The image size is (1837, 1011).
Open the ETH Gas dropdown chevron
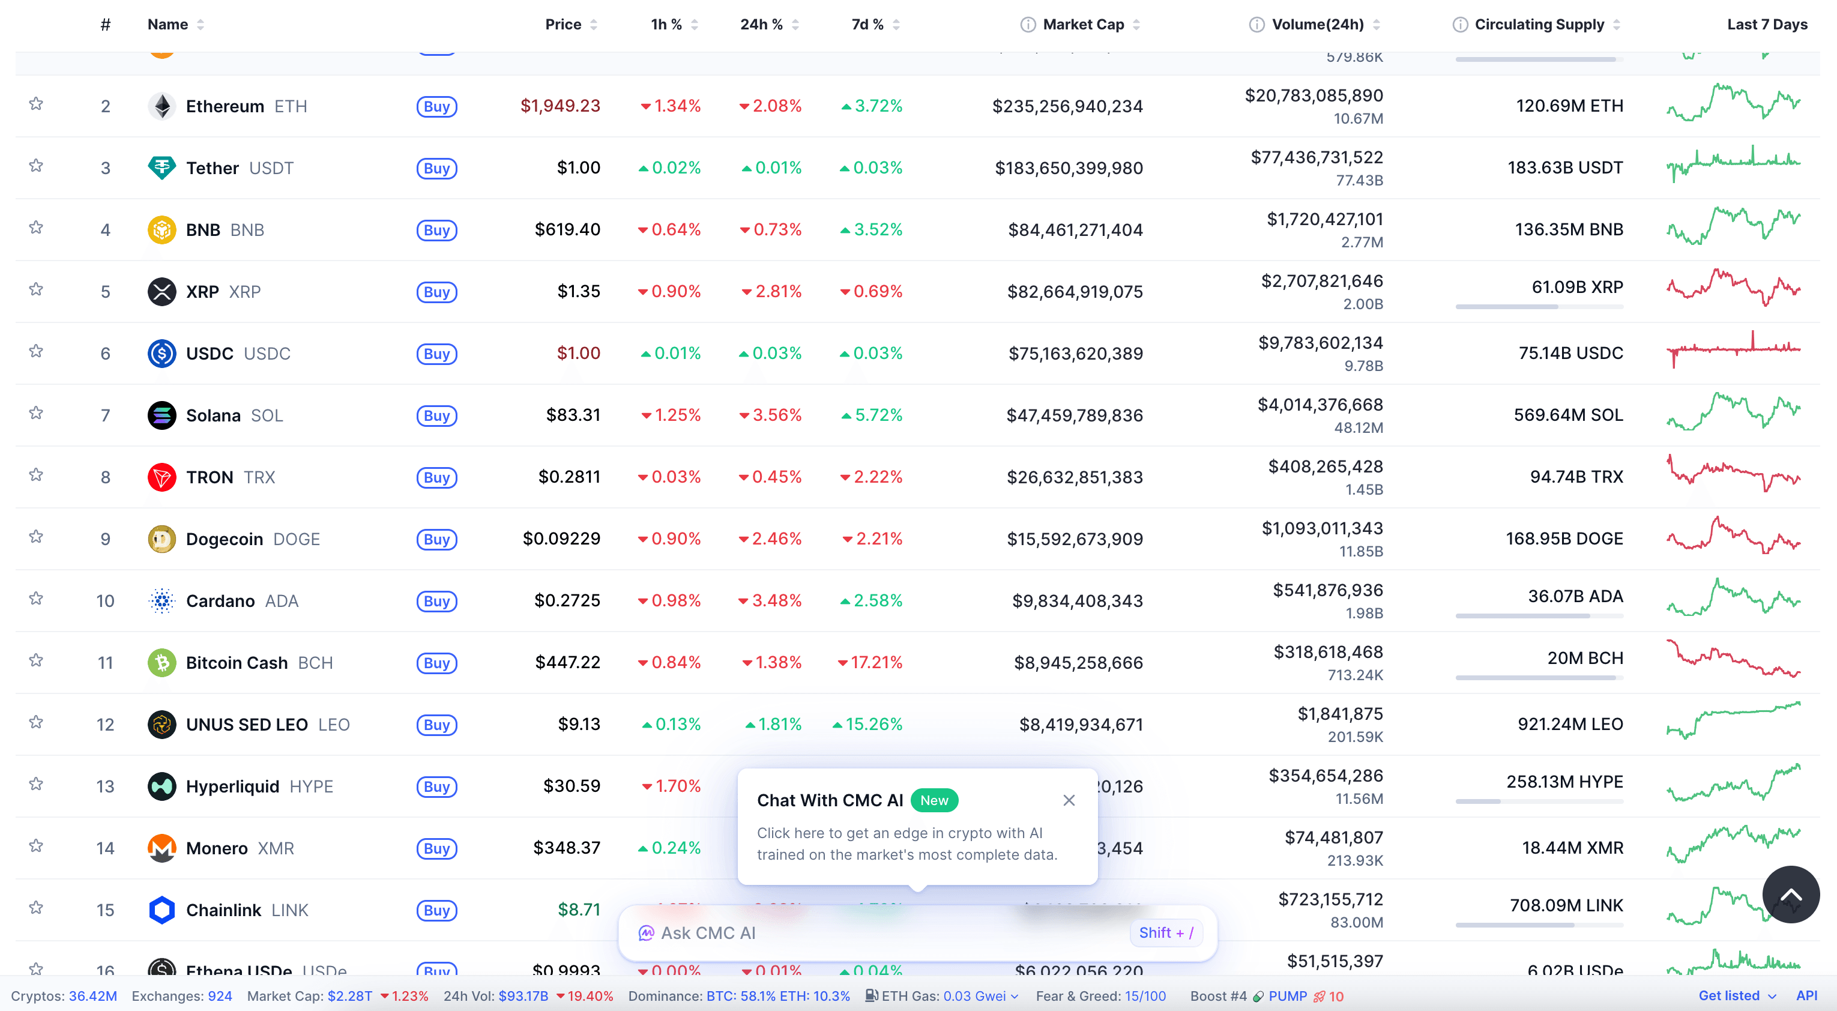(1016, 996)
